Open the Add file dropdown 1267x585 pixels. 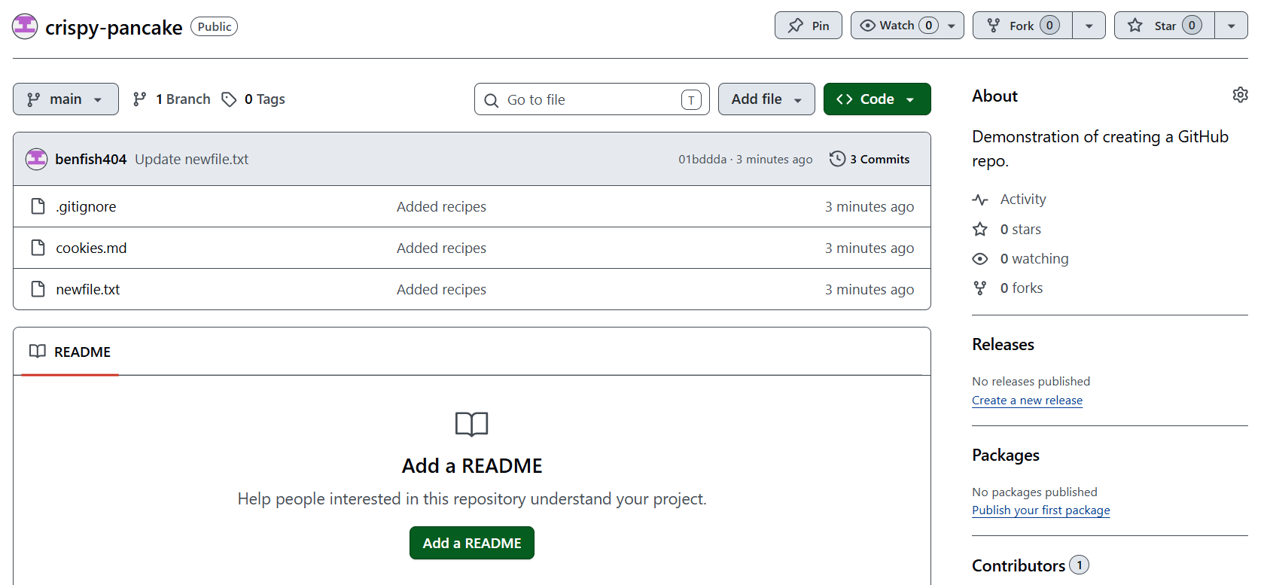766,99
